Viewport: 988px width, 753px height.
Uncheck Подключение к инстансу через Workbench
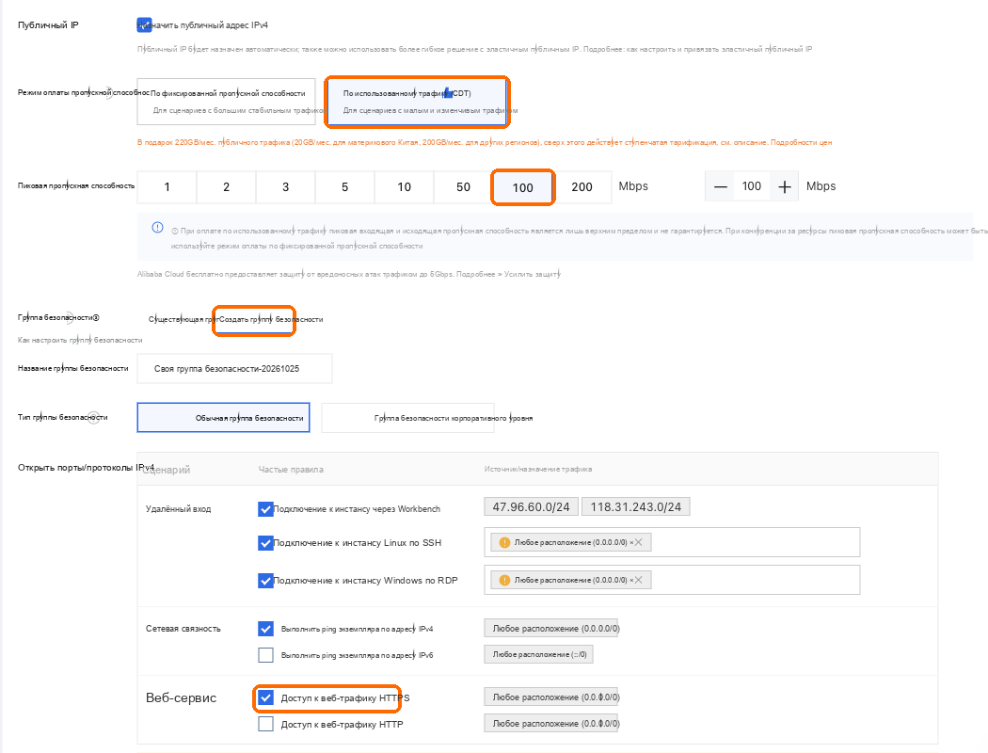coord(265,509)
